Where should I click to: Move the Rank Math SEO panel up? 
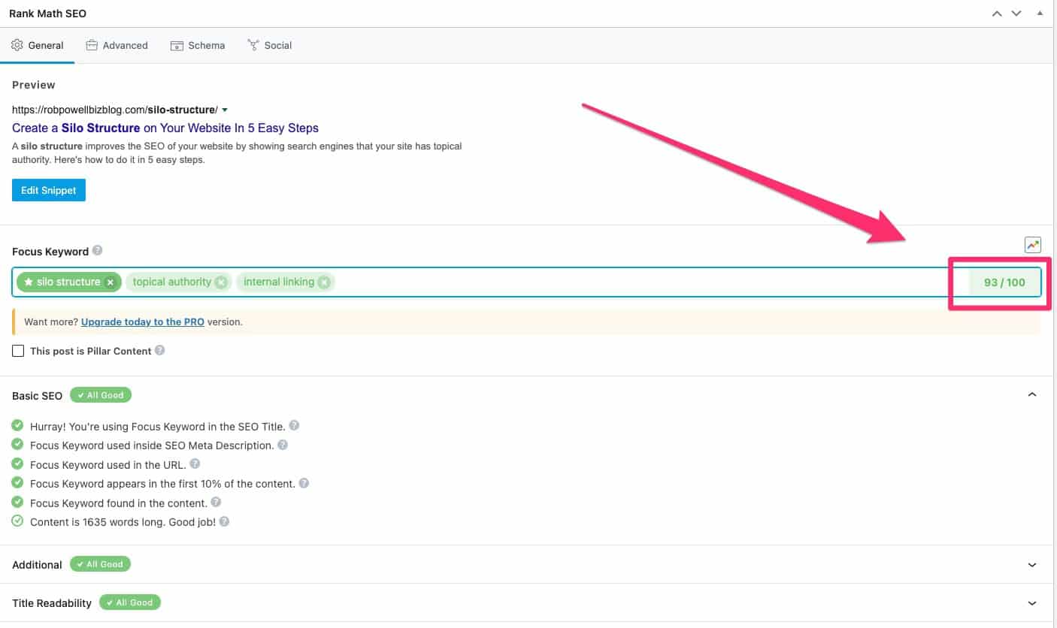[997, 13]
